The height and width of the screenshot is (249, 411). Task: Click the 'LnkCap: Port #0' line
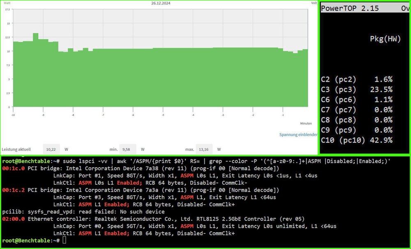tap(195, 226)
